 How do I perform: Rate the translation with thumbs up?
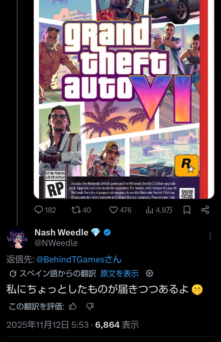pyautogui.click(x=73, y=306)
